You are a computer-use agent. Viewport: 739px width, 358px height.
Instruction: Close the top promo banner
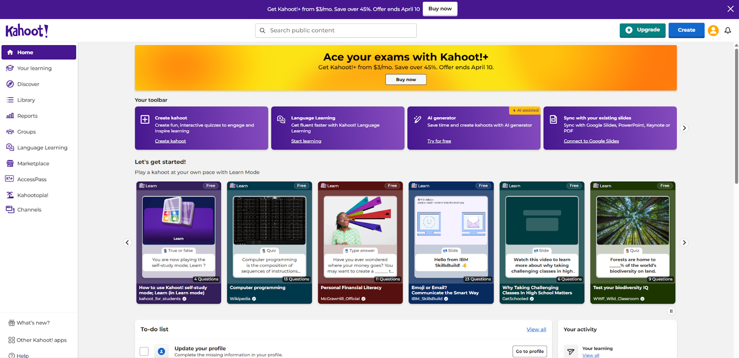click(730, 9)
